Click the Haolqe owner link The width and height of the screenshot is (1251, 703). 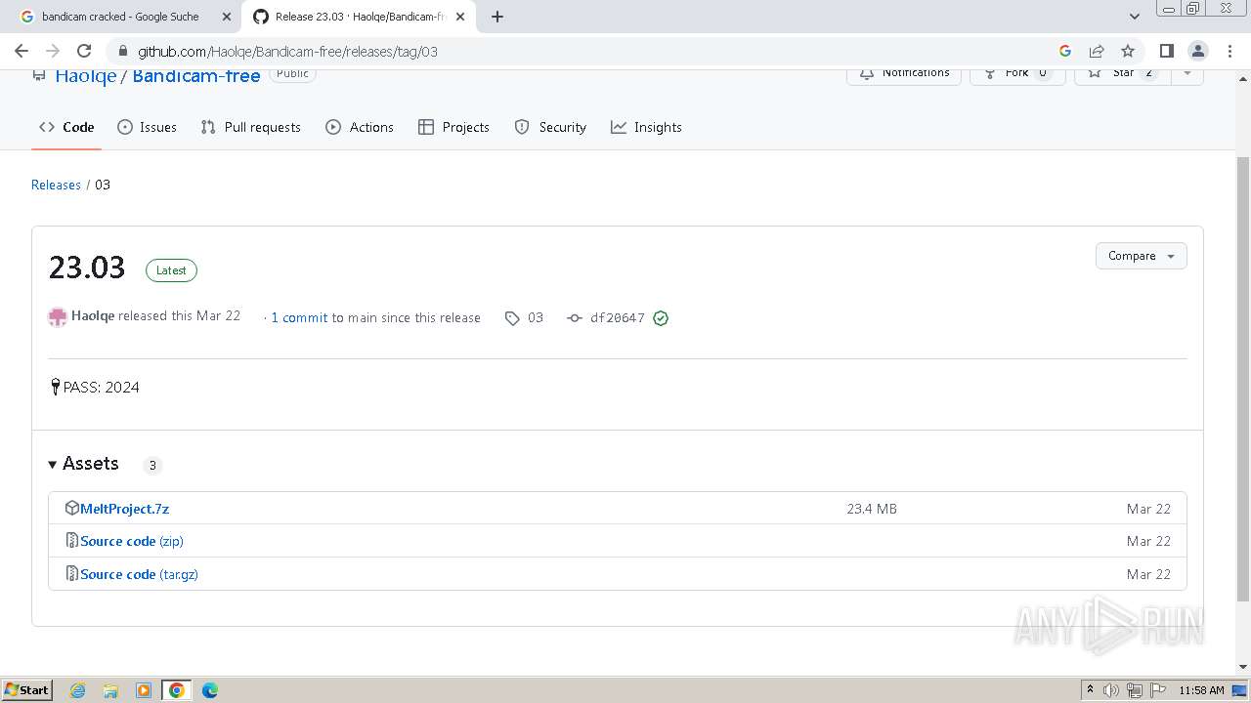coord(85,76)
